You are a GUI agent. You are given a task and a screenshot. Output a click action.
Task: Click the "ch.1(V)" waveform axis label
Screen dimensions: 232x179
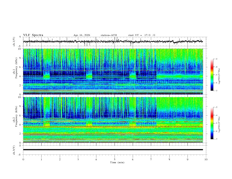point(14,42)
